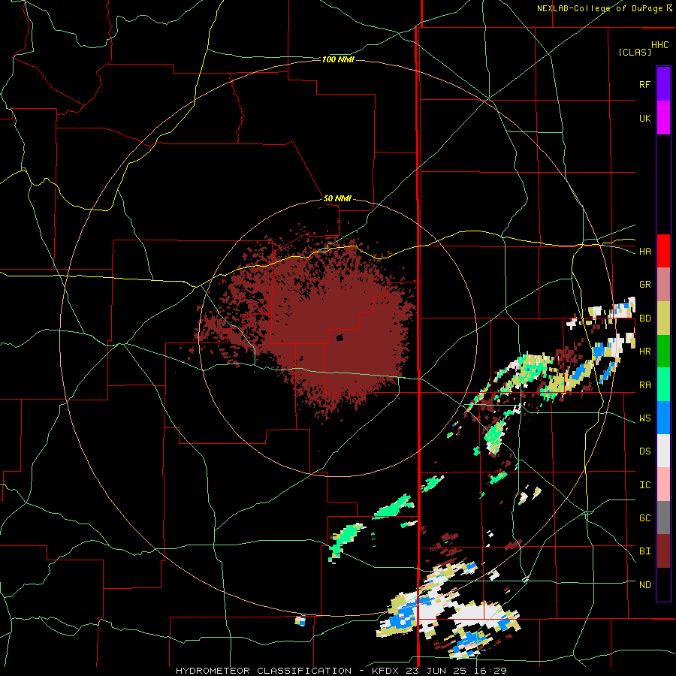This screenshot has height=676, width=676.
Task: Click the WS blue legend swatch
Action: click(x=663, y=418)
